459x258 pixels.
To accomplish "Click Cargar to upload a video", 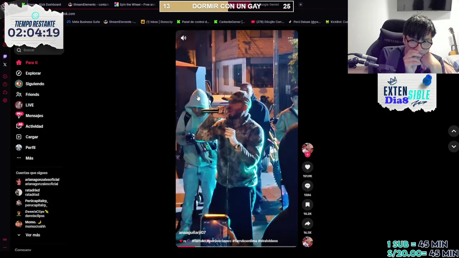I will (27, 137).
